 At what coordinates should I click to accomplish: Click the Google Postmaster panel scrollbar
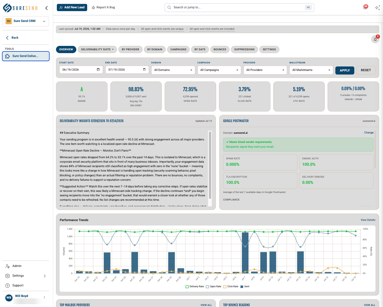click(375, 149)
